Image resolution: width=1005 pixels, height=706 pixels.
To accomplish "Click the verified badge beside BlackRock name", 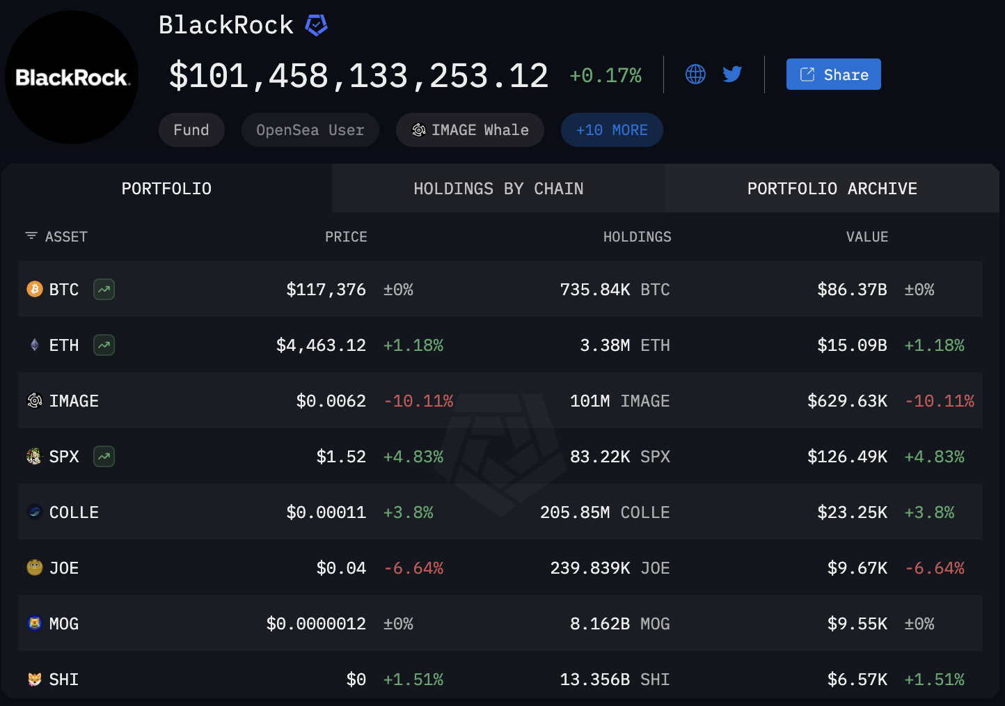I will [x=316, y=26].
